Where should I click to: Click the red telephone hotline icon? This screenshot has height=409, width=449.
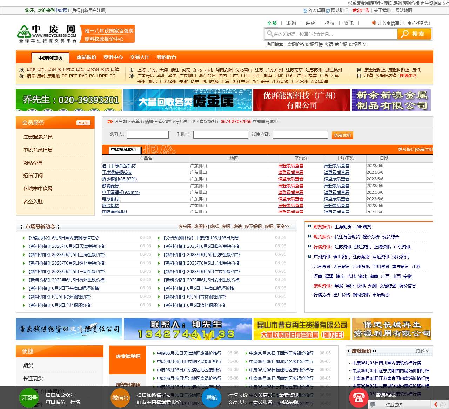(358, 398)
